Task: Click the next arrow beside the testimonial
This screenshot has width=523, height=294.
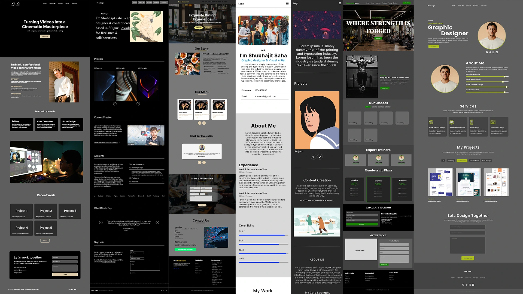Action: [157, 222]
